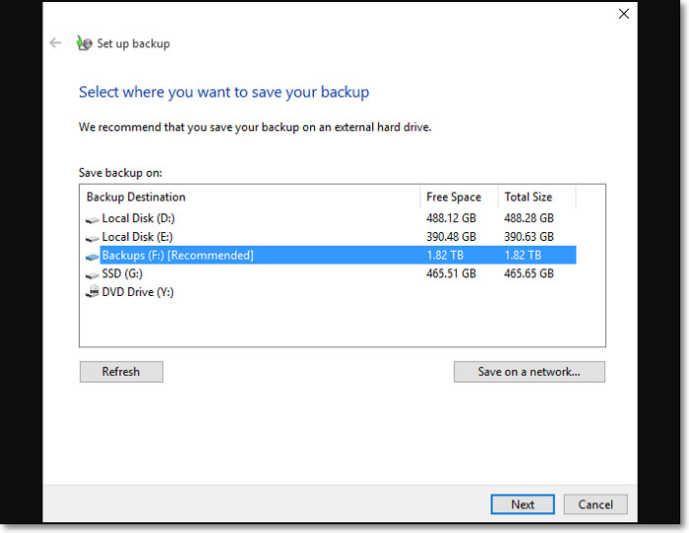
Task: Click the back arrow icon
Action: tap(56, 43)
